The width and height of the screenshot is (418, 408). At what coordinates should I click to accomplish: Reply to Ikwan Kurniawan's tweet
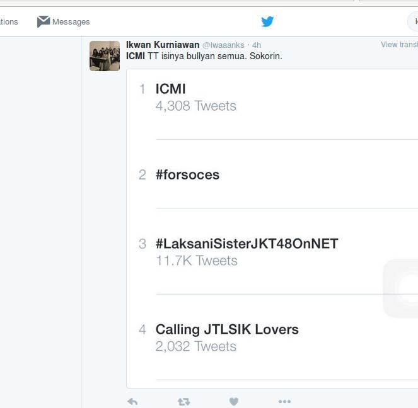[132, 401]
